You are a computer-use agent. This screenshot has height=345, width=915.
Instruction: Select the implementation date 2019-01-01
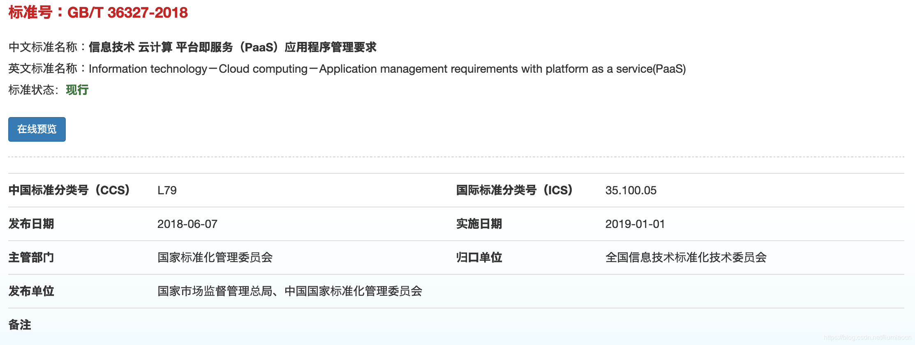635,224
